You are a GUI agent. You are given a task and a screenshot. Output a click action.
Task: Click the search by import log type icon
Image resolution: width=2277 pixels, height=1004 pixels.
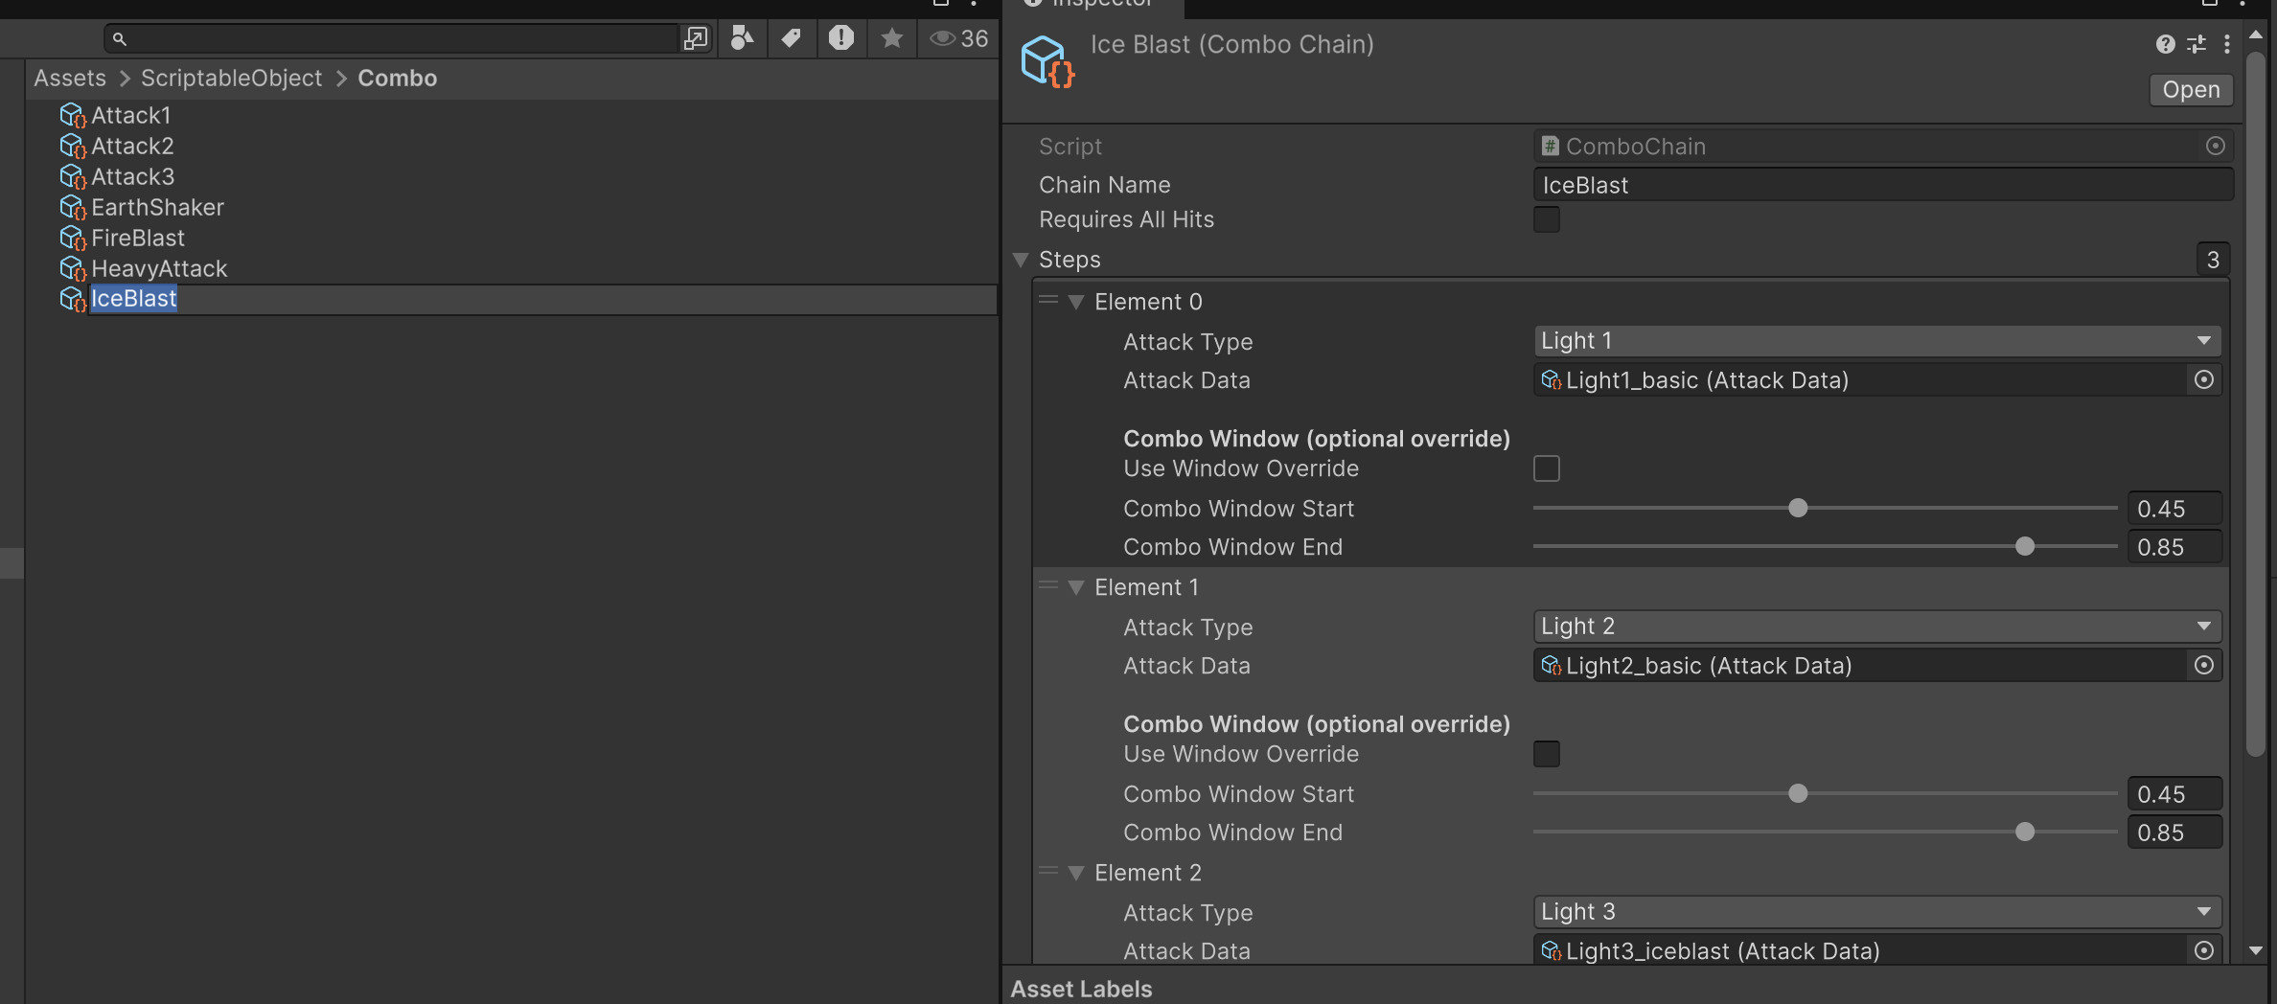click(841, 38)
